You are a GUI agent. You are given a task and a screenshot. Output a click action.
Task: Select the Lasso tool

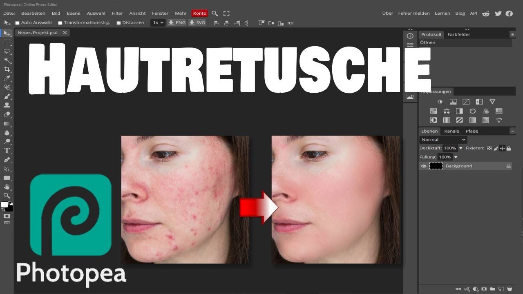7,51
